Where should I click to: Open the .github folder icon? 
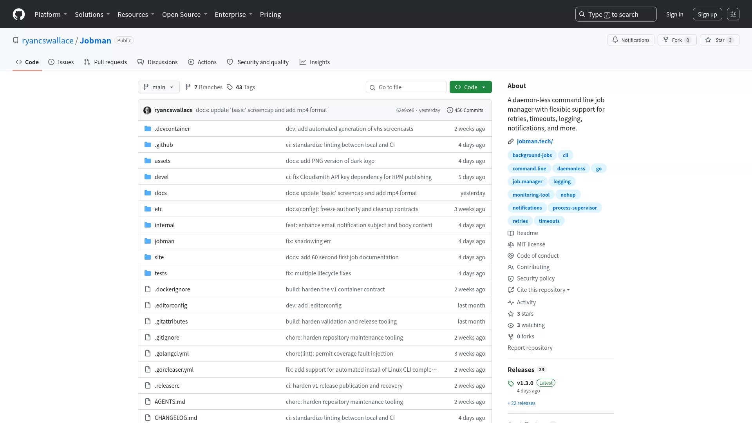pyautogui.click(x=148, y=145)
